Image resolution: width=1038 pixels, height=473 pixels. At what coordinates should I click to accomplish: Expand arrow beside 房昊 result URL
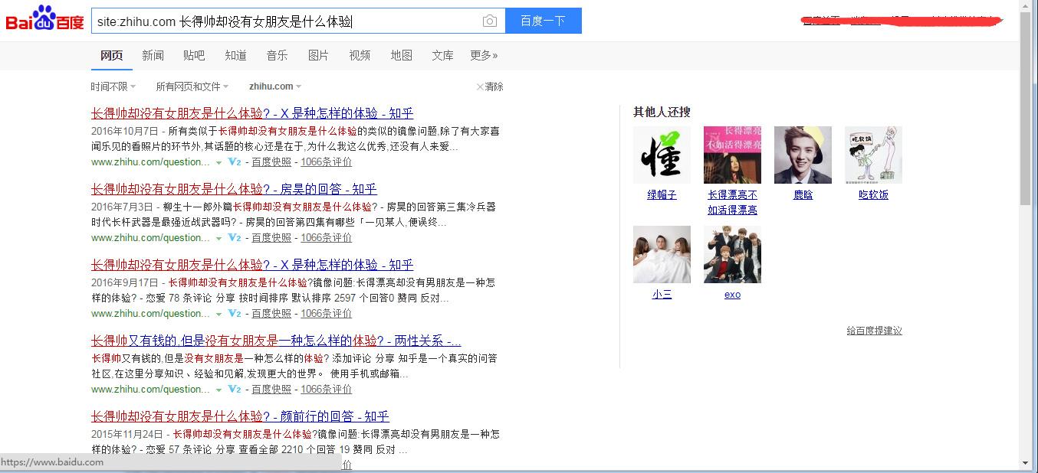218,239
